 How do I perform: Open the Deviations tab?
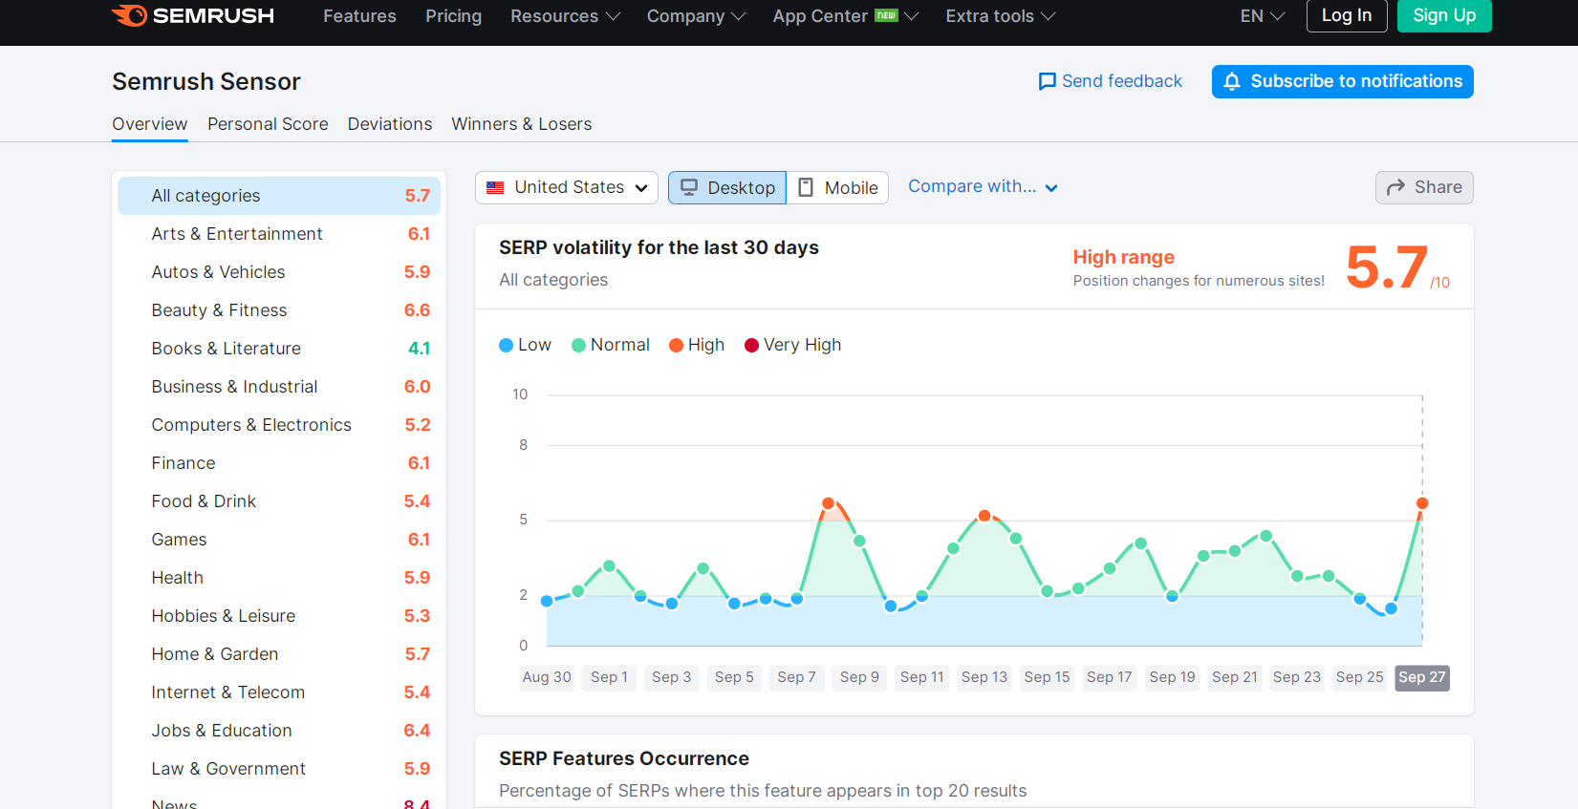(x=390, y=124)
